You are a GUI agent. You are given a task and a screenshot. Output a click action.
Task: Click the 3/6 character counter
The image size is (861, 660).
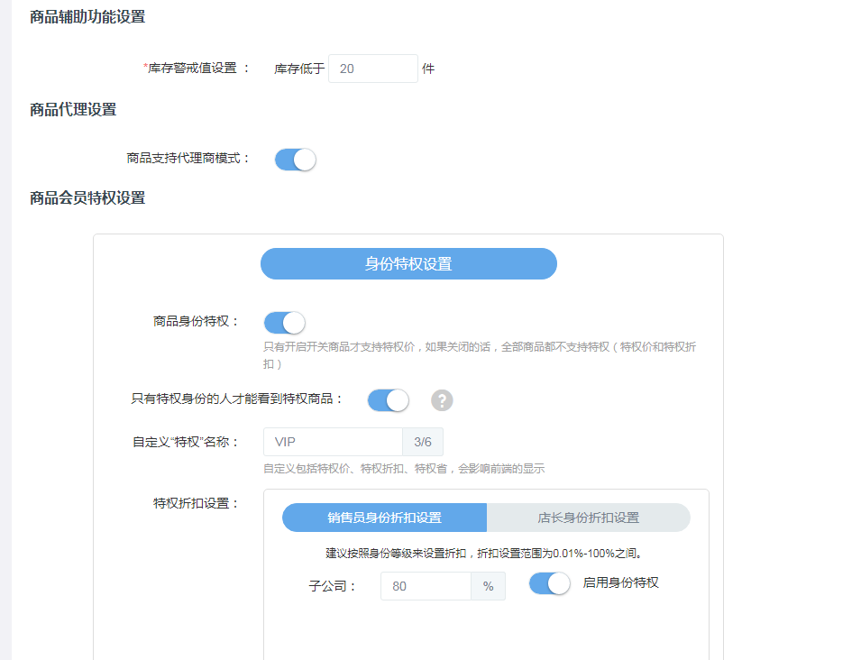423,442
